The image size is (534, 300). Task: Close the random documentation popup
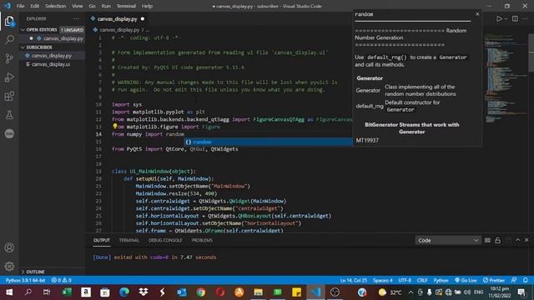coord(477,14)
